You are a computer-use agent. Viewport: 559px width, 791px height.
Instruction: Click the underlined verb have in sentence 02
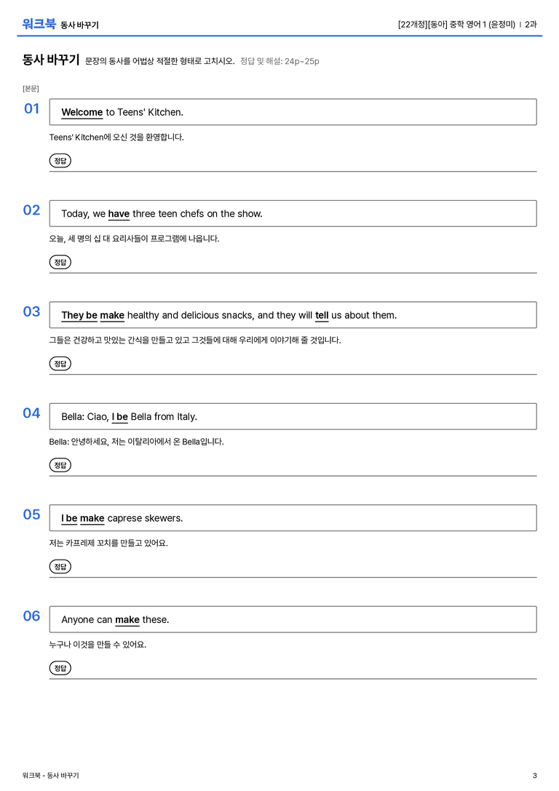(119, 214)
